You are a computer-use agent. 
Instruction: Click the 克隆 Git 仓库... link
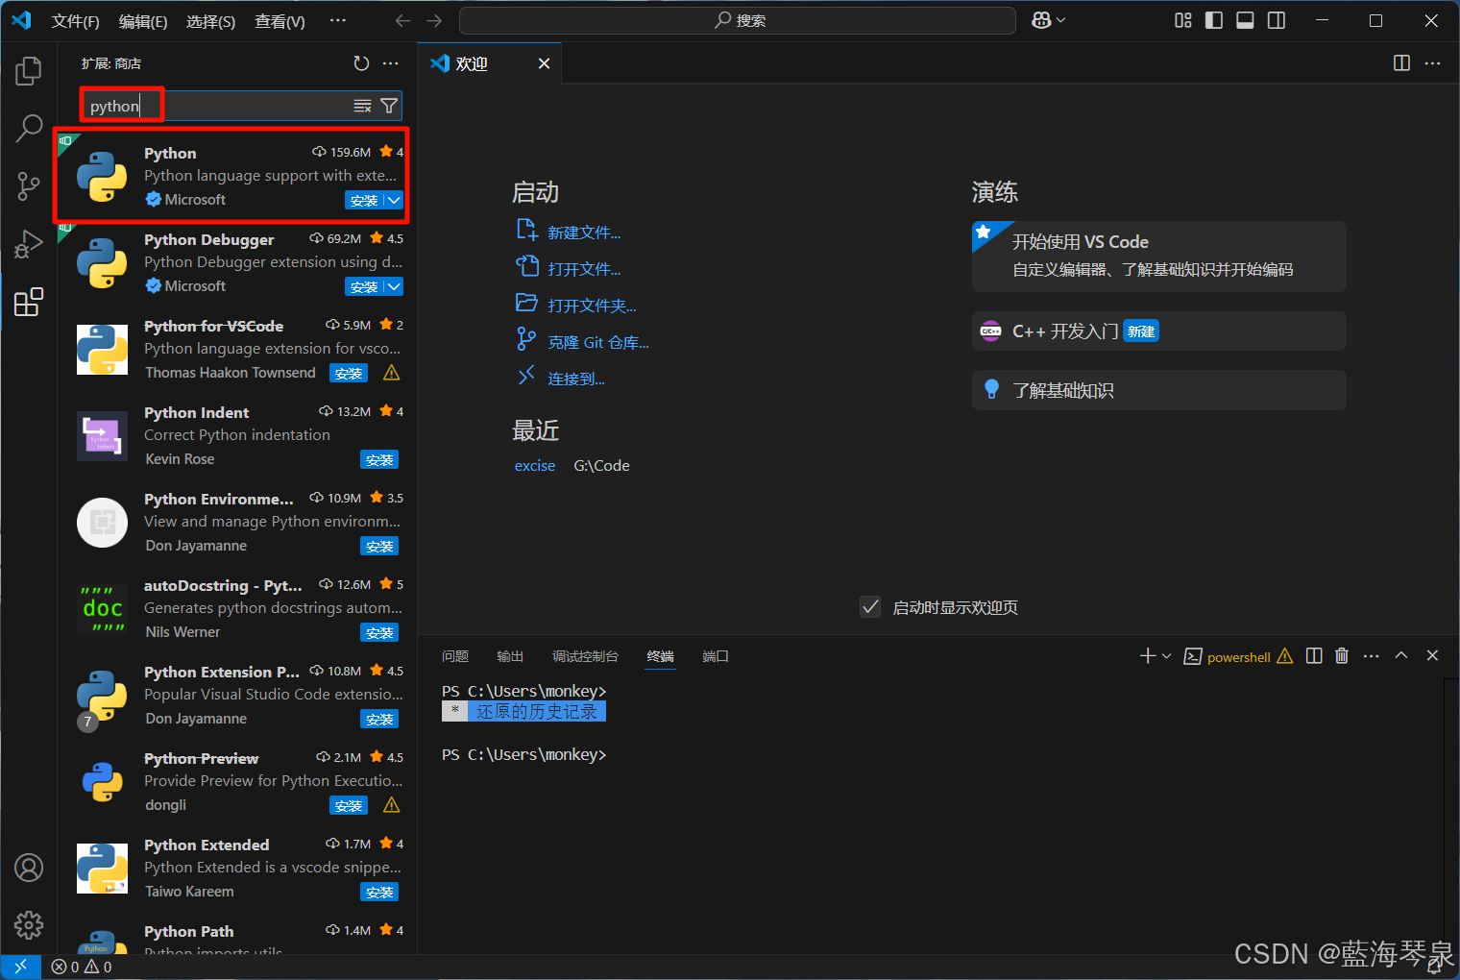click(598, 342)
